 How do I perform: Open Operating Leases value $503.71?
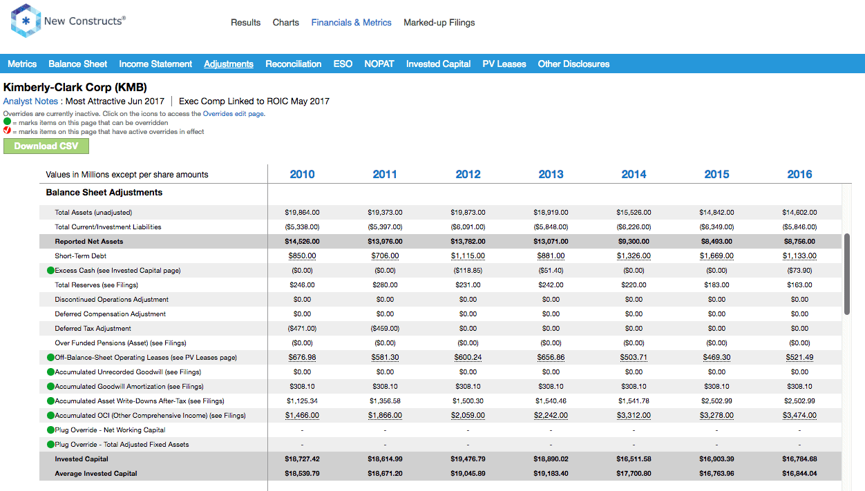634,358
